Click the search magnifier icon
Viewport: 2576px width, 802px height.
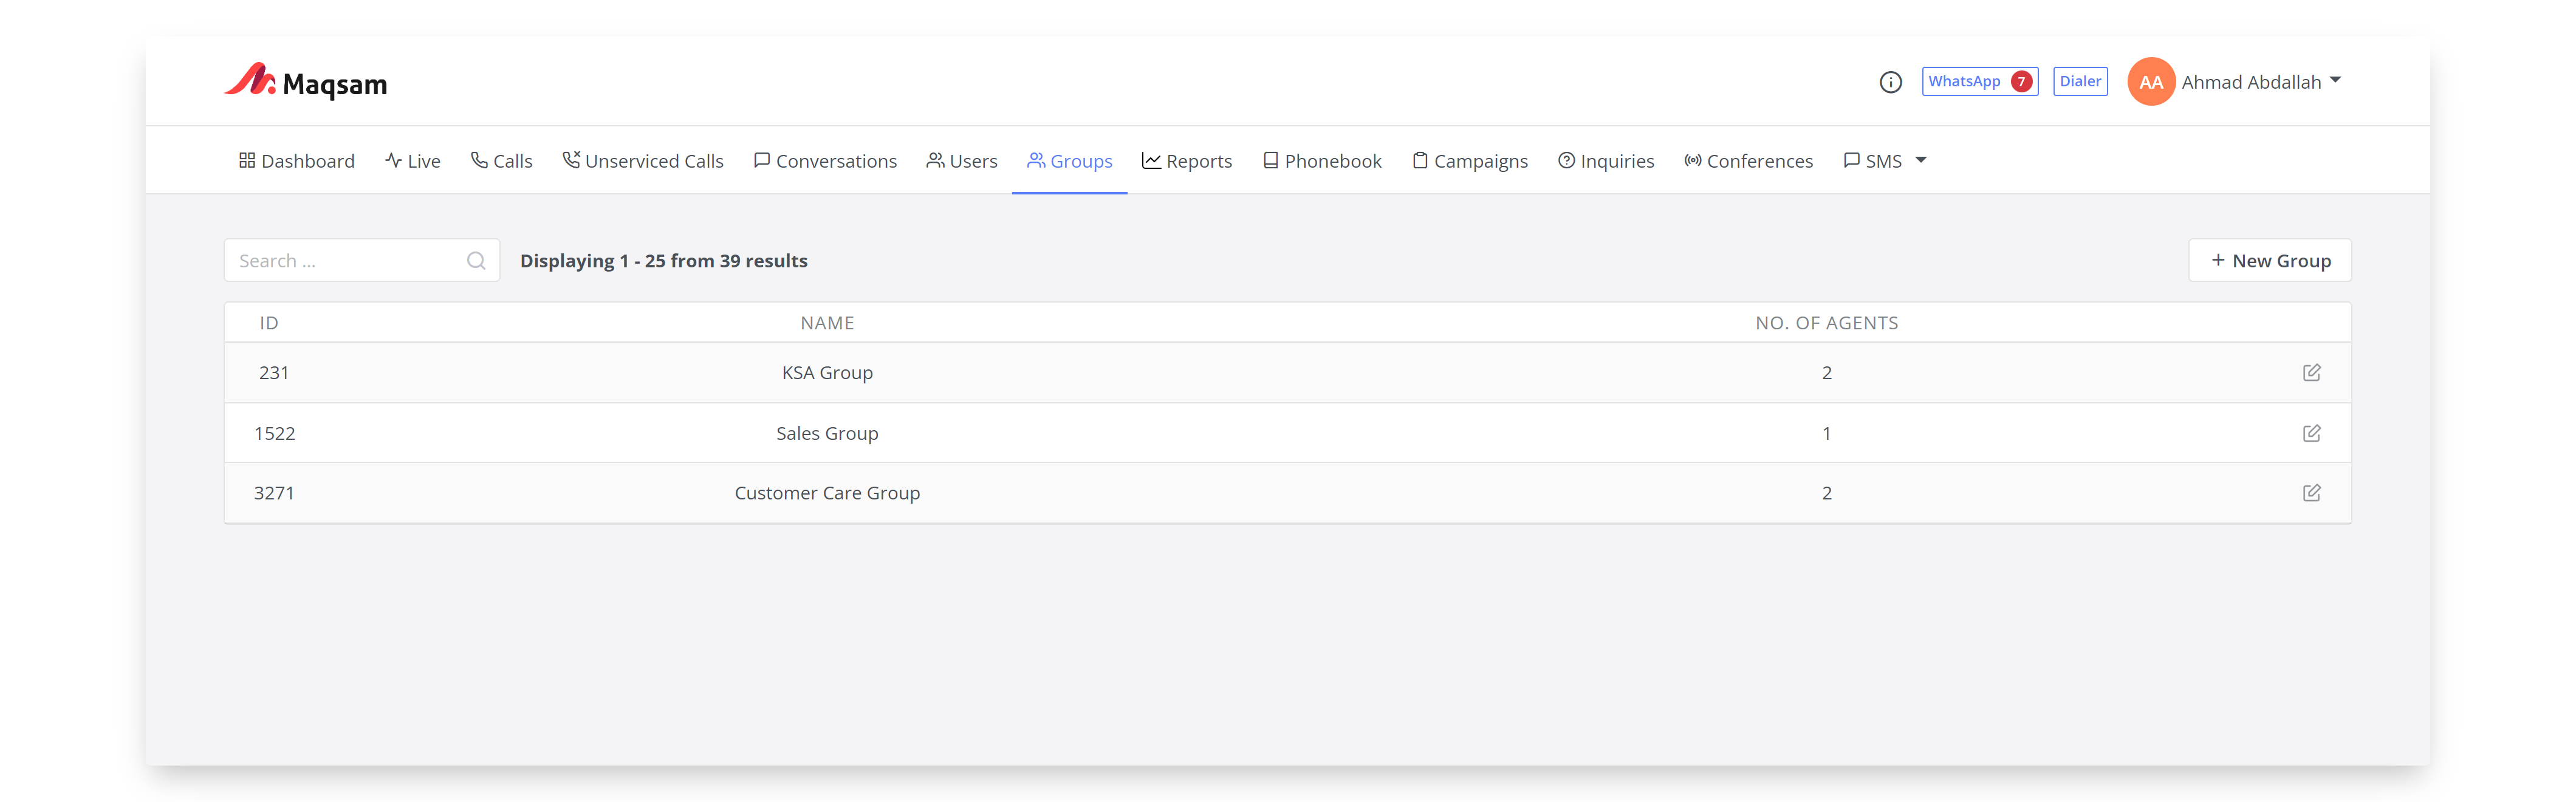[x=476, y=260]
